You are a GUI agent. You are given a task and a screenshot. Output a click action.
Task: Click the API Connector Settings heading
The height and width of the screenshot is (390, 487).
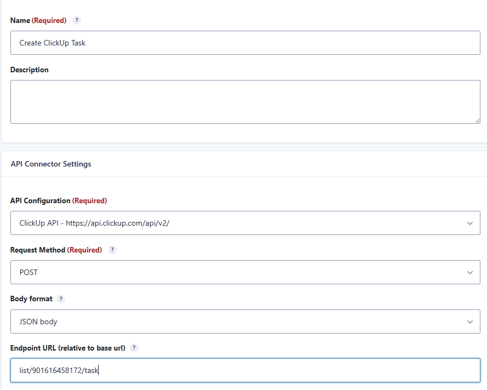(x=51, y=164)
